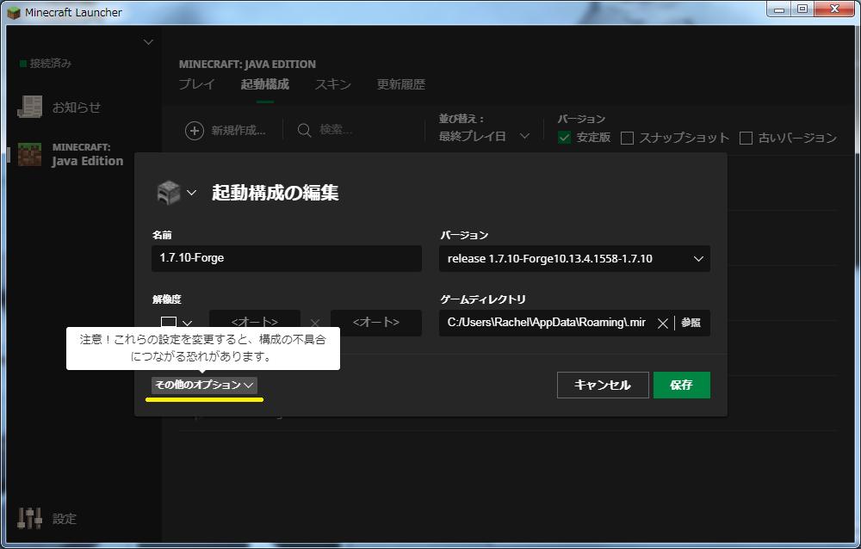
Task: Open the resolution preset dropdown chevron
Action: point(187,324)
